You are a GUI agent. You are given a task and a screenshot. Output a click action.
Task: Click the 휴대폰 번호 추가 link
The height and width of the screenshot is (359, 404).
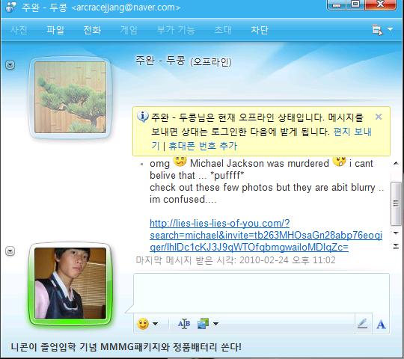click(203, 146)
